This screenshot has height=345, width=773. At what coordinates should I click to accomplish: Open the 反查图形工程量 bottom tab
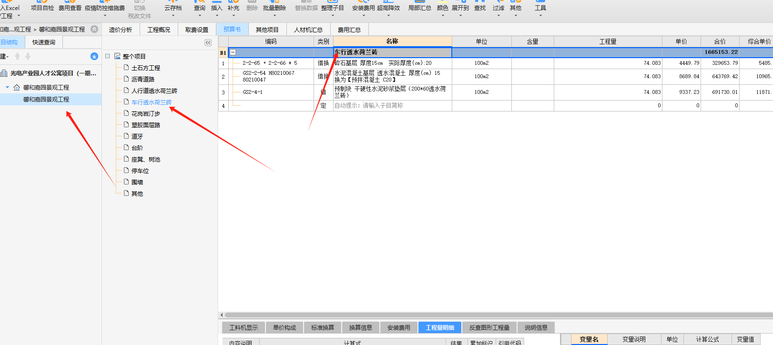(x=489, y=328)
